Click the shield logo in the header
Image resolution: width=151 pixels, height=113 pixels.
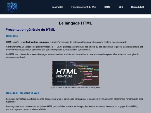click(x=12, y=7)
